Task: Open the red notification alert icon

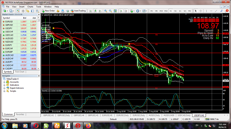Action: (227, 11)
